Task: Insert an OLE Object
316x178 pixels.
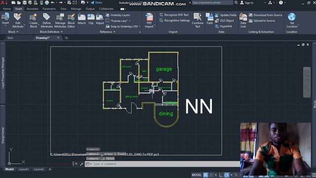Action: click(x=224, y=21)
